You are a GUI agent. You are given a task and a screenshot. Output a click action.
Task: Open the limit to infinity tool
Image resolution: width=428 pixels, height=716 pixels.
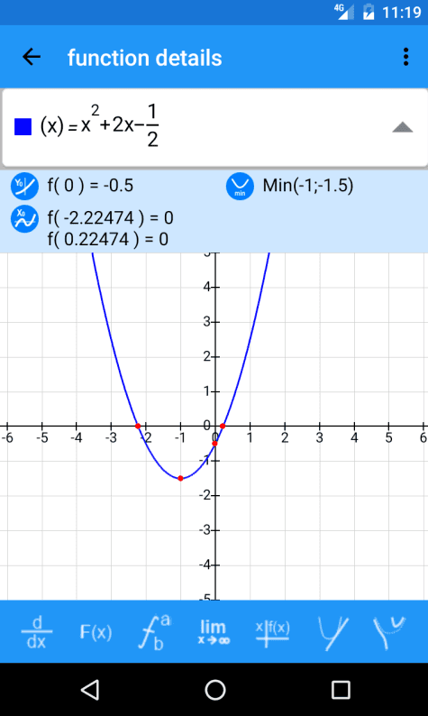coord(214,632)
